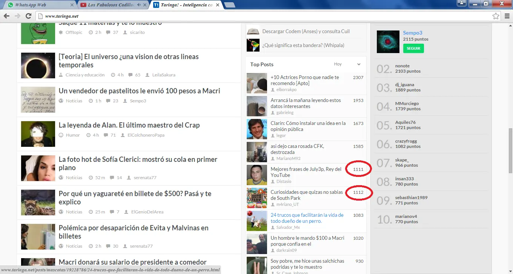The width and height of the screenshot is (513, 274).
Task: Open a new browser tab
Action: point(229,5)
